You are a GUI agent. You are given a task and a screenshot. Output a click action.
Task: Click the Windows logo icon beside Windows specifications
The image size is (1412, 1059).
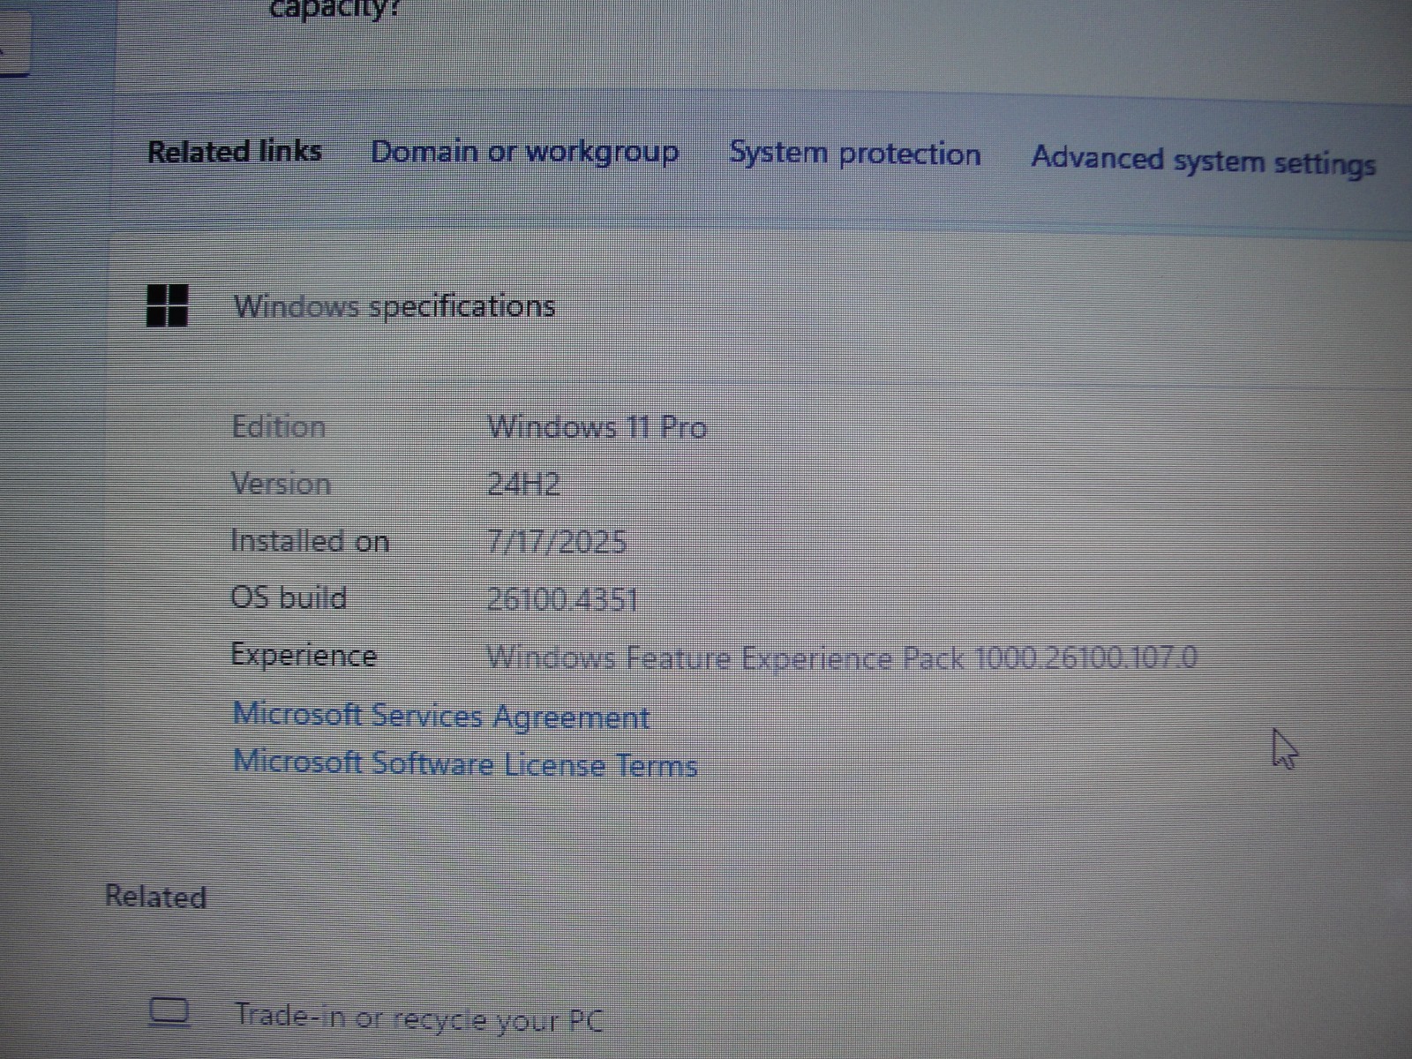[x=167, y=305]
